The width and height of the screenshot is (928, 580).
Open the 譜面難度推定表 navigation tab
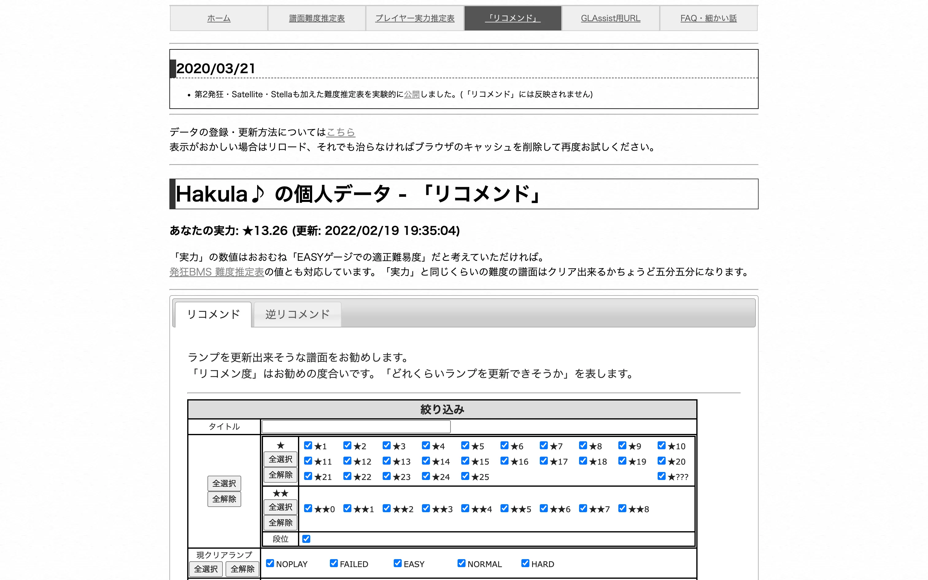(x=317, y=18)
